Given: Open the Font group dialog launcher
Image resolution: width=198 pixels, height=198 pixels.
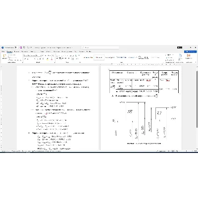Looking at the screenshot, I should pyautogui.click(x=54, y=62).
